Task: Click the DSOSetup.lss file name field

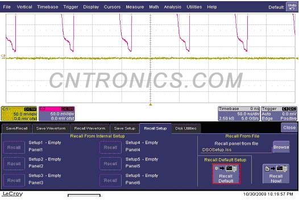Action: click(236, 150)
